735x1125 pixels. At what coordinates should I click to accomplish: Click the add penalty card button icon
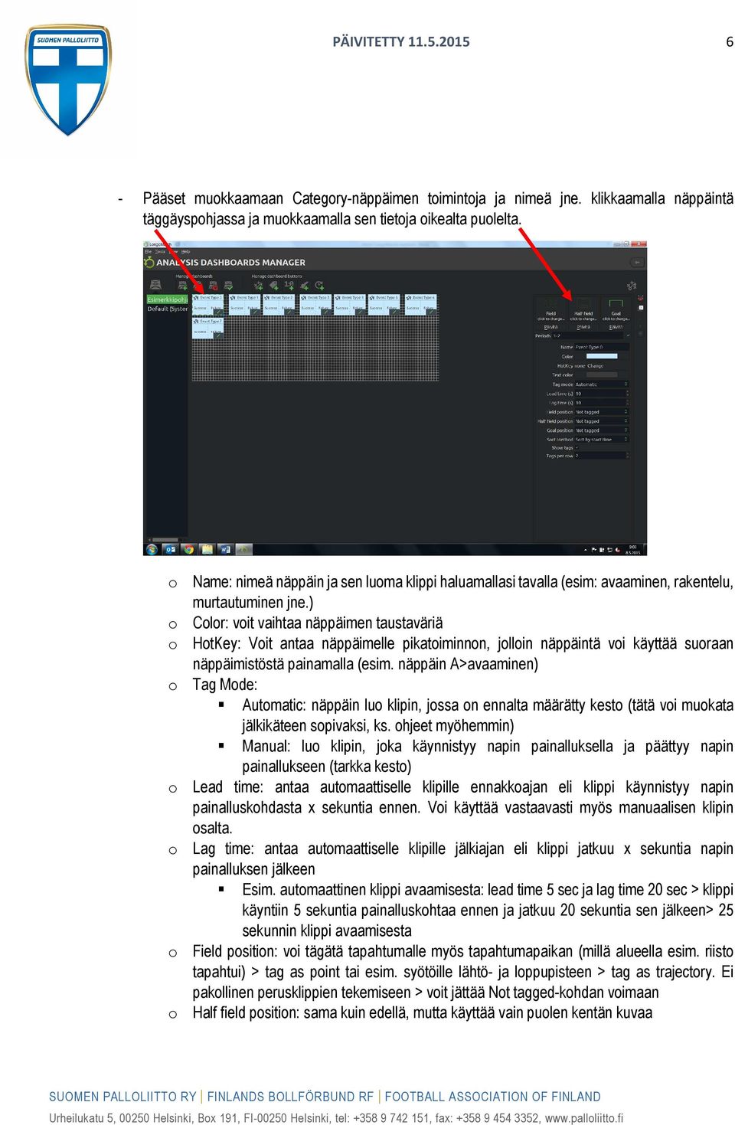coord(304,286)
